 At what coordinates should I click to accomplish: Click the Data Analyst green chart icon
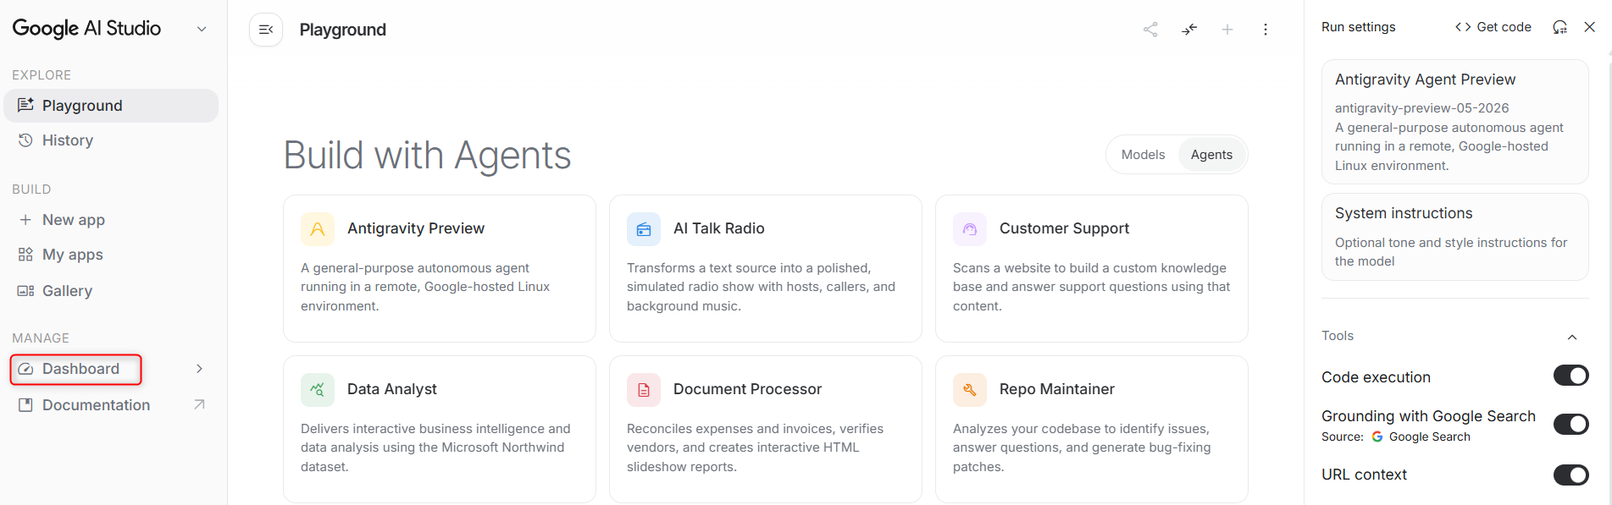[318, 390]
